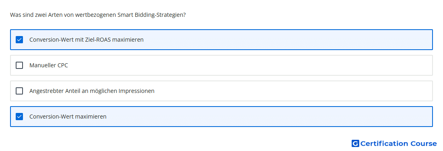Image resolution: width=443 pixels, height=151 pixels.
Task: Click the question text about Smart Bidding-Strategien
Action: coord(98,15)
